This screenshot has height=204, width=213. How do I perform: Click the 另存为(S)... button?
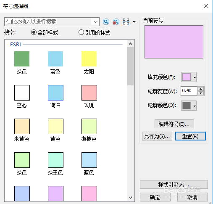(x=157, y=136)
